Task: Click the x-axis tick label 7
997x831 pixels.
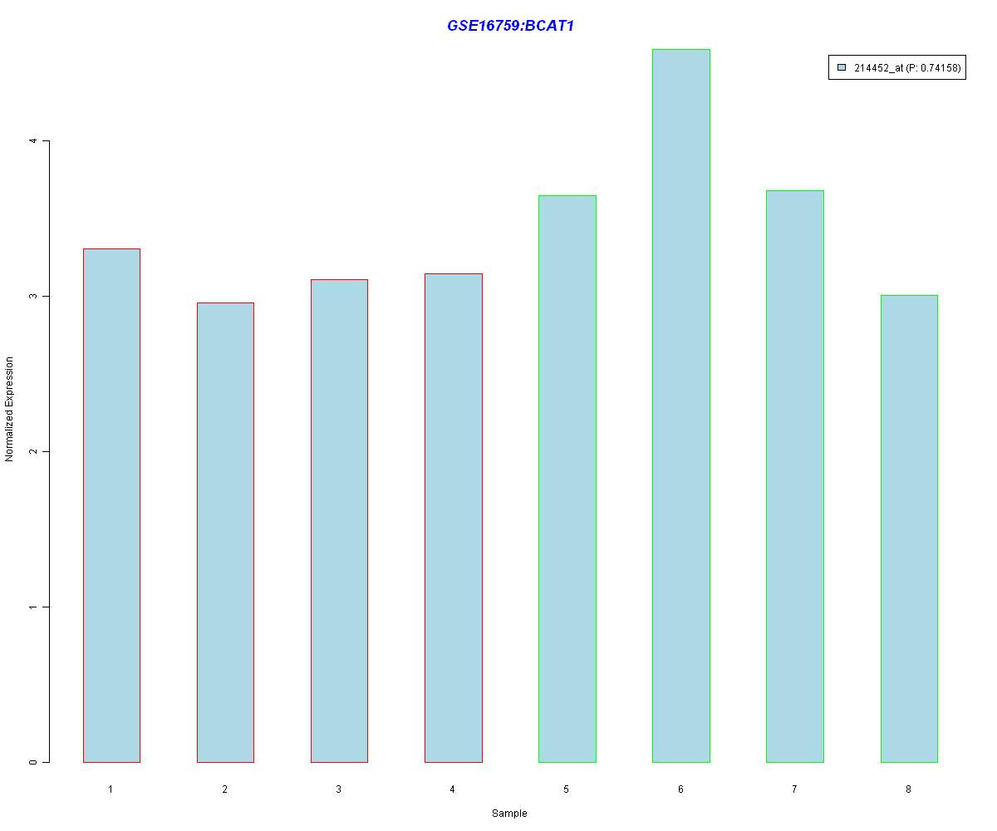Action: 794,789
